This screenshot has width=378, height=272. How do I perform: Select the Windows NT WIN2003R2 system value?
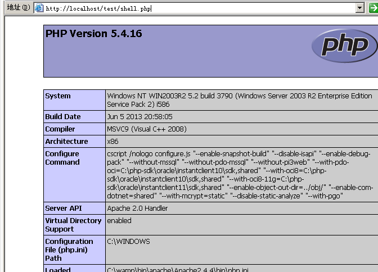pyautogui.click(x=240, y=100)
